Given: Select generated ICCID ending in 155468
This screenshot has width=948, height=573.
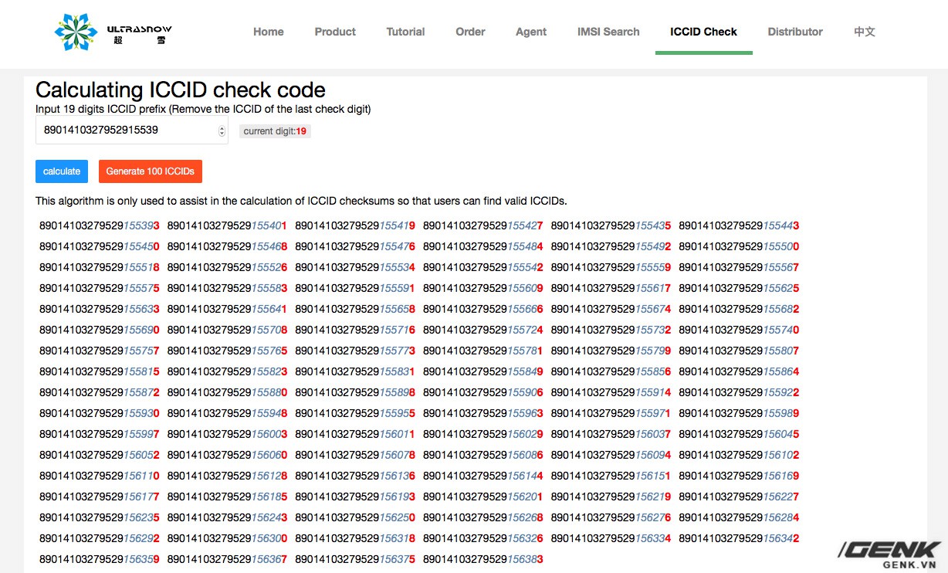Looking at the screenshot, I should (227, 247).
